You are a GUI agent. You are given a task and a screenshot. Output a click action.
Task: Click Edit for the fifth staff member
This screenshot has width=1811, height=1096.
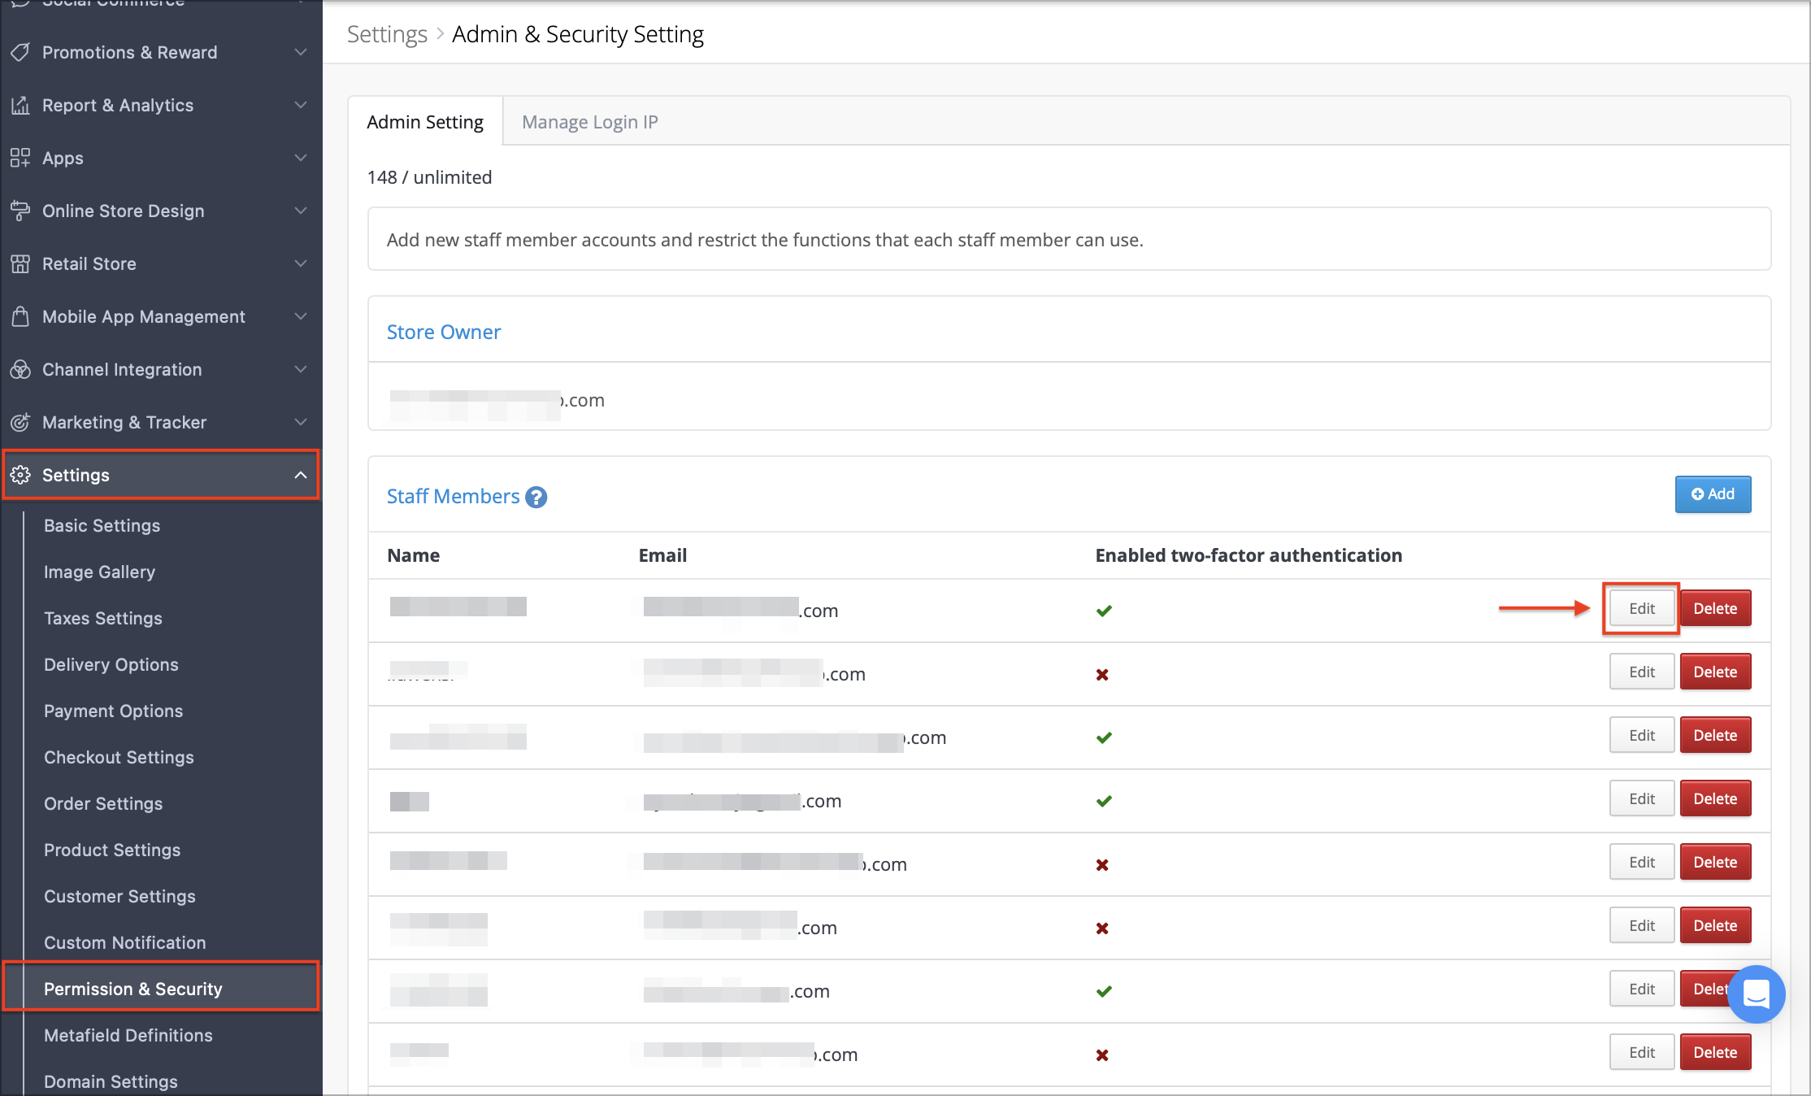tap(1641, 862)
